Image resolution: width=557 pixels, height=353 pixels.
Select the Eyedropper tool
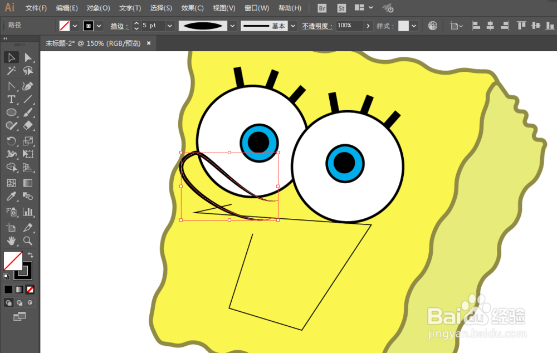pyautogui.click(x=11, y=196)
